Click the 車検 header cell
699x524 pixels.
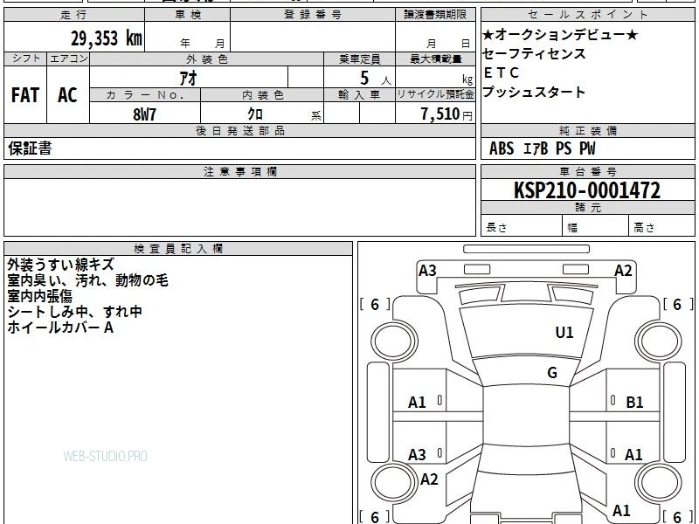188,15
